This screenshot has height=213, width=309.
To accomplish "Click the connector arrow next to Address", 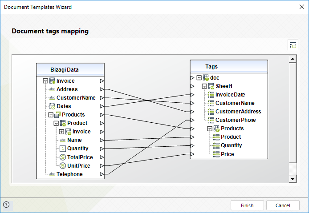I will pos(102,89).
